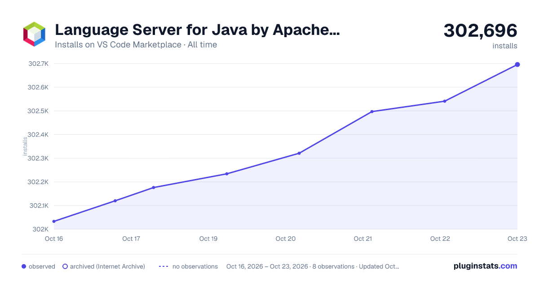Click the 302.4K y-axis label
Screen dimensions: 539x282
[x=38, y=135]
